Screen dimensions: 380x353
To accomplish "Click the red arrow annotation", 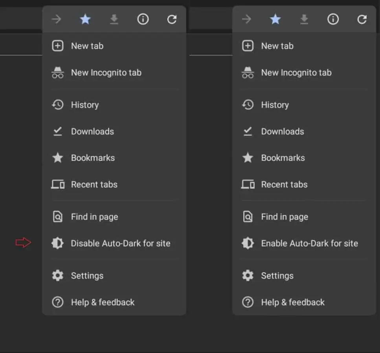I will tap(23, 242).
